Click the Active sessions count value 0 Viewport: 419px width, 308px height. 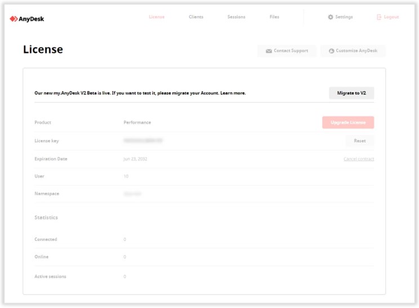pos(125,276)
